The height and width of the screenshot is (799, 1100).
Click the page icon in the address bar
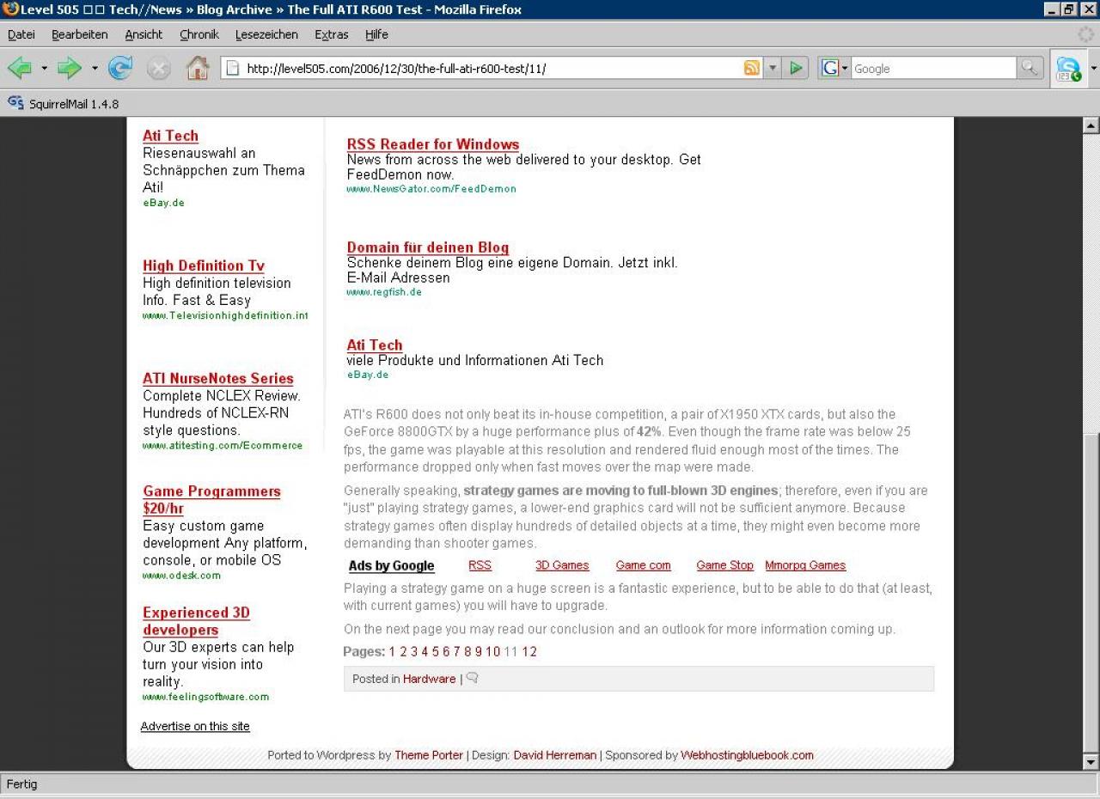[232, 68]
